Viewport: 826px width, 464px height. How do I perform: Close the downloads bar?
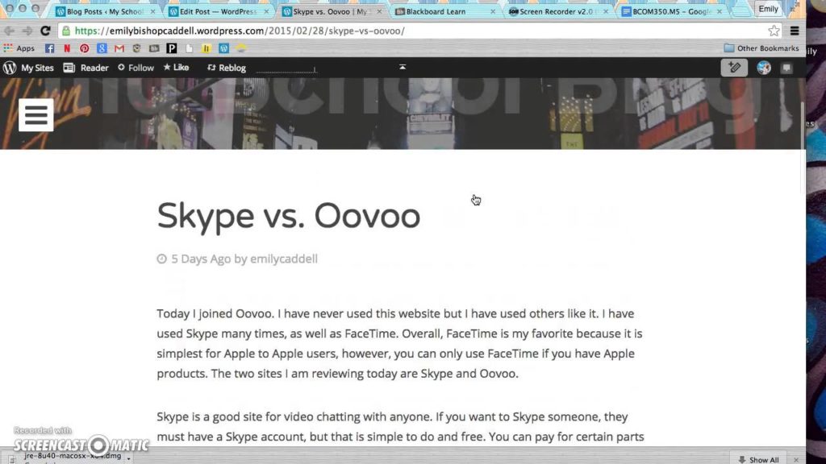(796, 460)
